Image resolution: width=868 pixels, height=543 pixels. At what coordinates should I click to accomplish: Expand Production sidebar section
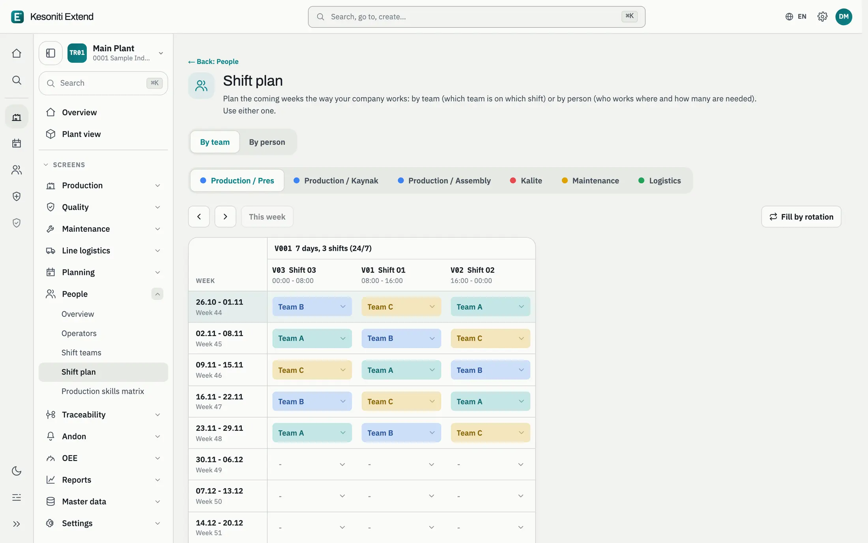coord(103,186)
